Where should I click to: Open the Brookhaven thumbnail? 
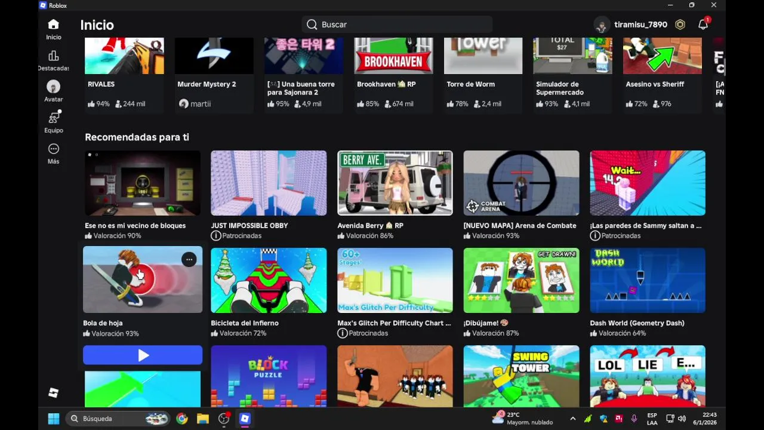coord(393,56)
